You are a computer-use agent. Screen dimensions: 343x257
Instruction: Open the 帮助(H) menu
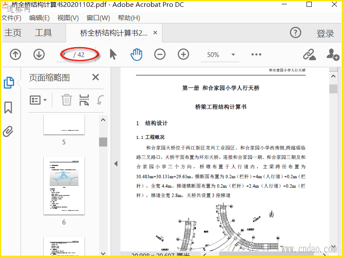pyautogui.click(x=129, y=18)
